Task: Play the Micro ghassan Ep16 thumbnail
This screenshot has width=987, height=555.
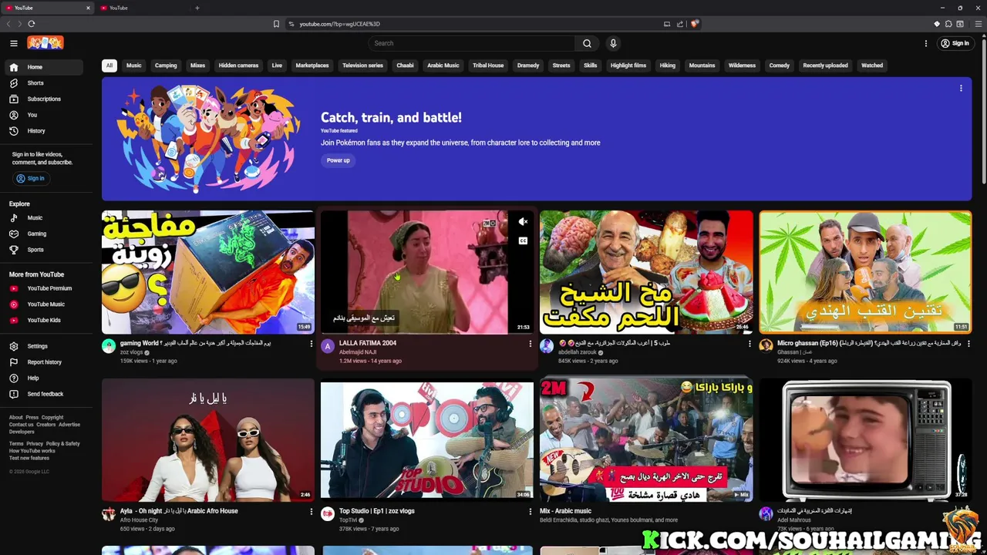Action: tap(865, 271)
